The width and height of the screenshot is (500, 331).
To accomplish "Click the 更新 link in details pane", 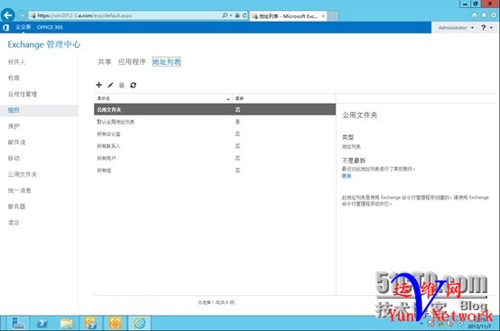I will click(347, 176).
